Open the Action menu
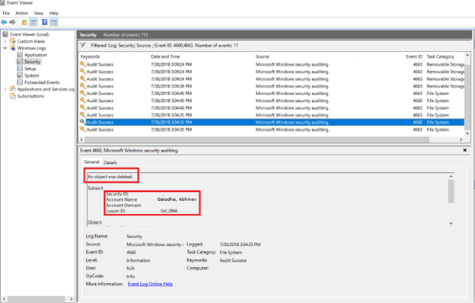Image resolution: width=475 pixels, height=303 pixels. coord(21,13)
